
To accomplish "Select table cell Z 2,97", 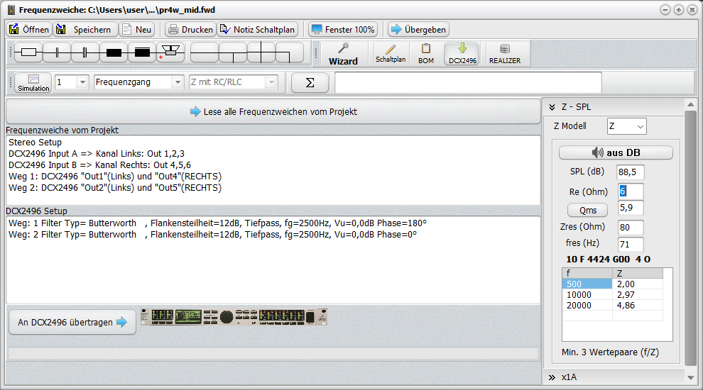I will [637, 294].
